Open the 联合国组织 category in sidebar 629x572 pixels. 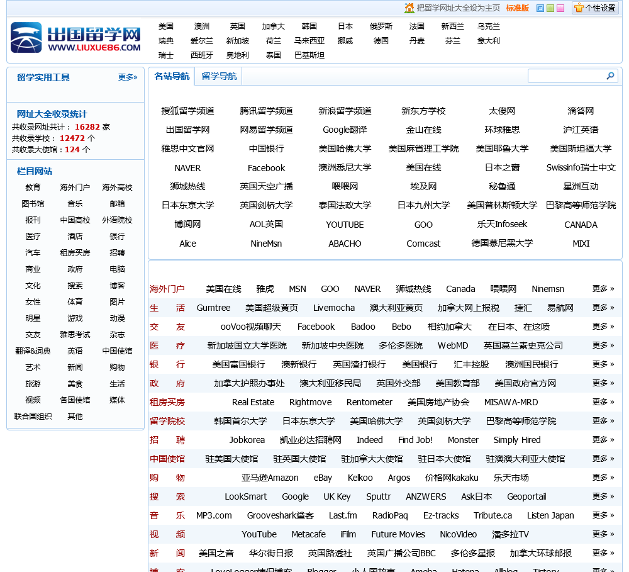pos(33,416)
